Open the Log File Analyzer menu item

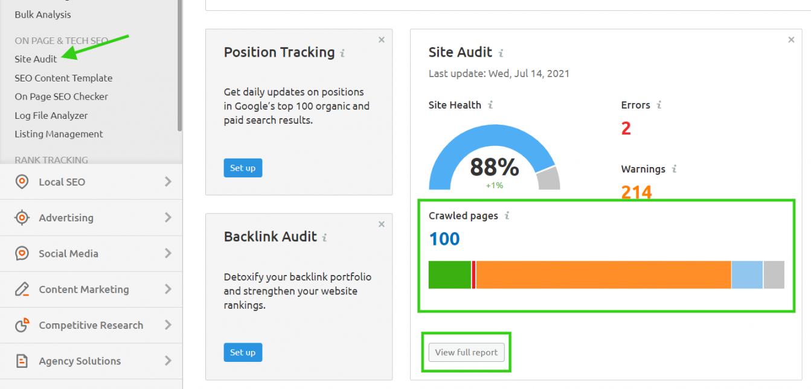51,115
